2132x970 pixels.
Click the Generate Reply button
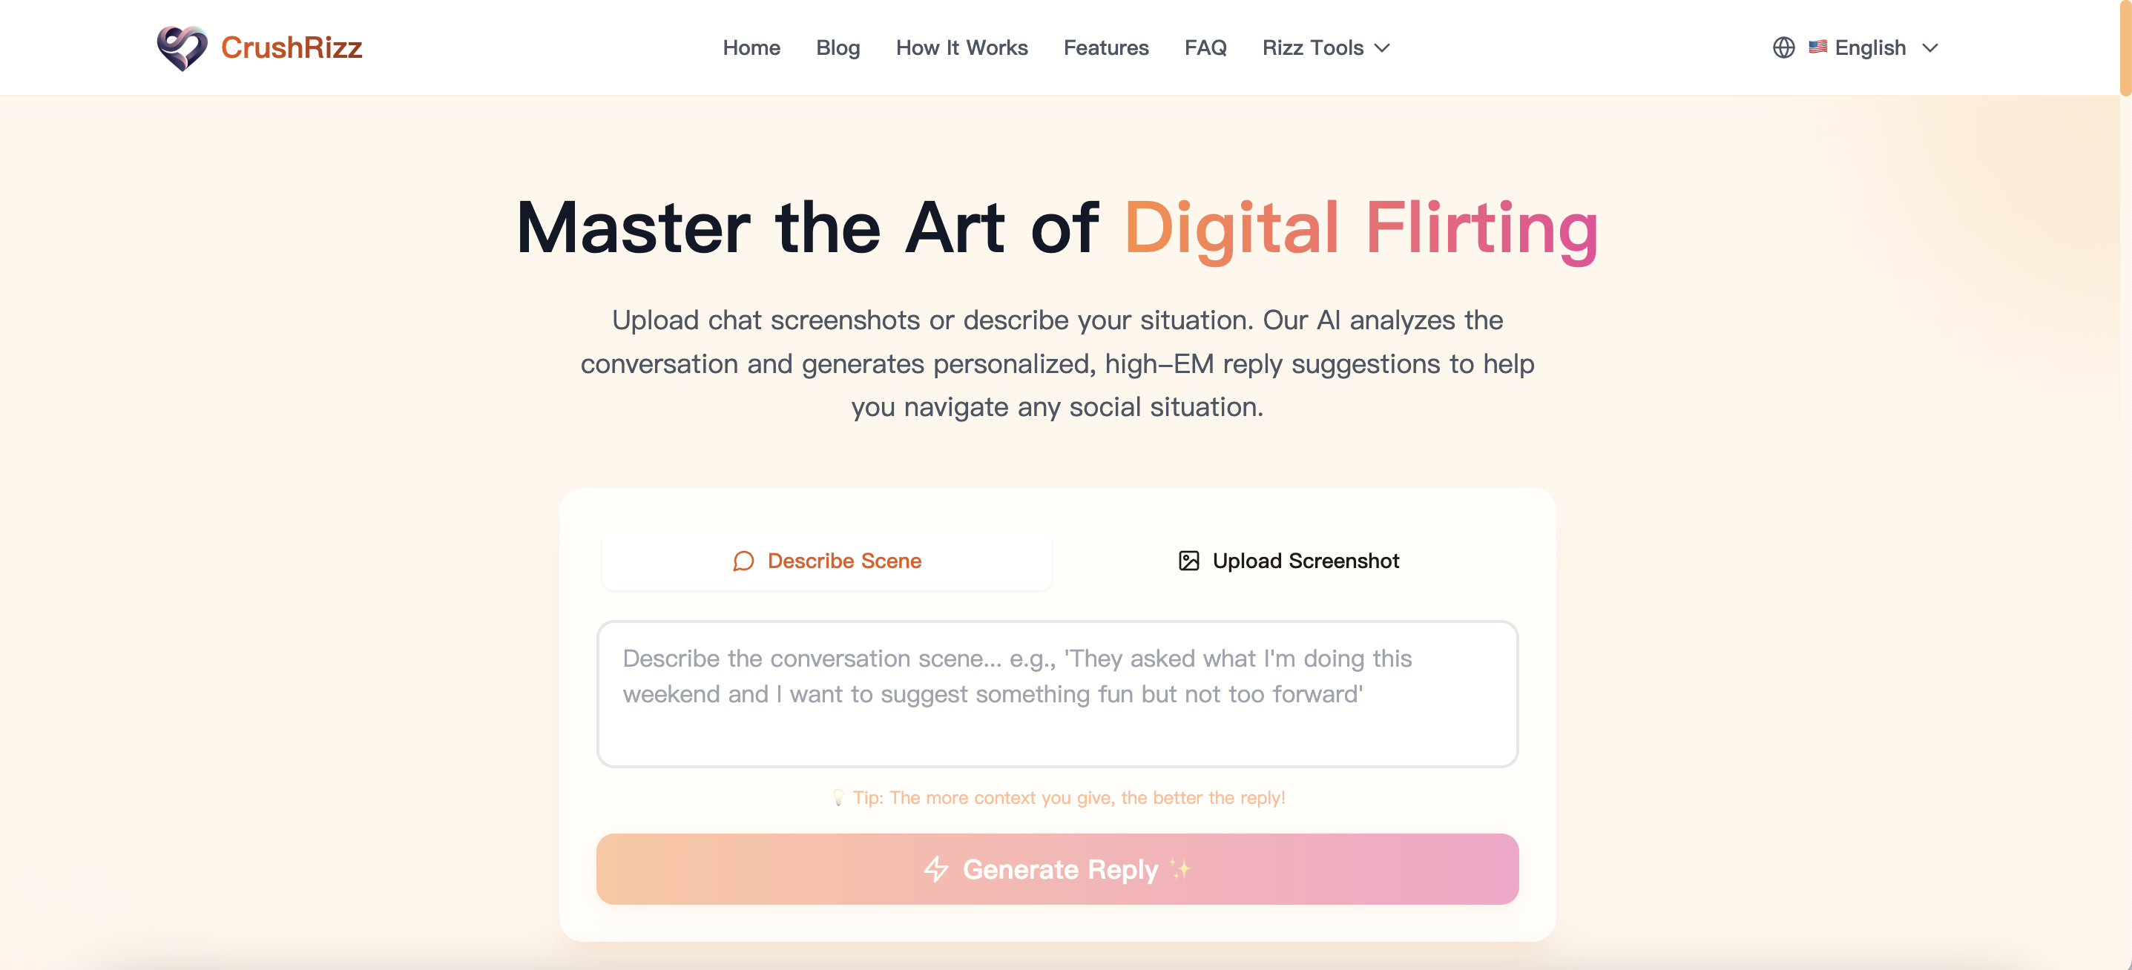pos(1057,869)
